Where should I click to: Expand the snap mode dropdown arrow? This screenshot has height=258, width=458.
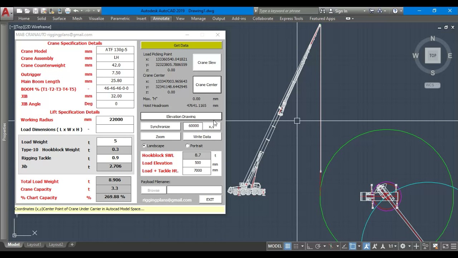click(302, 246)
